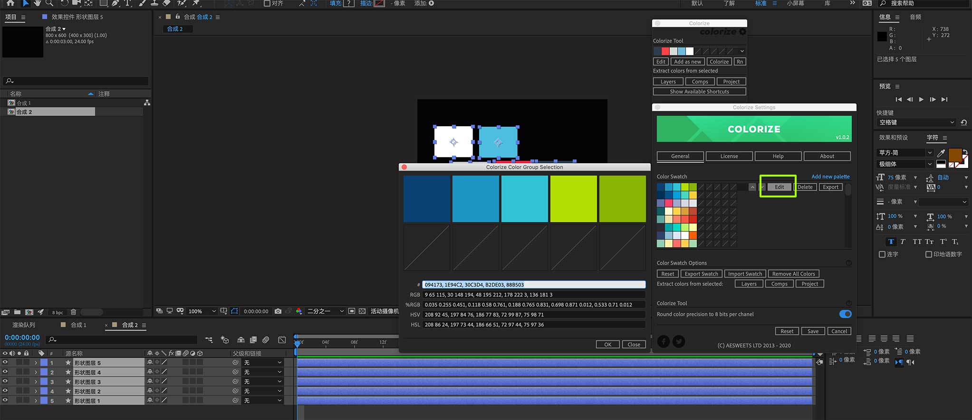972x420 pixels.
Task: Open the Colorize Tool palette dropdown
Action: (742, 51)
